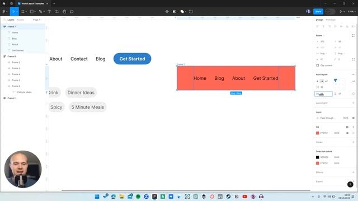358x201 pixels.
Task: Switch to the Prototype tab
Action: click(331, 20)
